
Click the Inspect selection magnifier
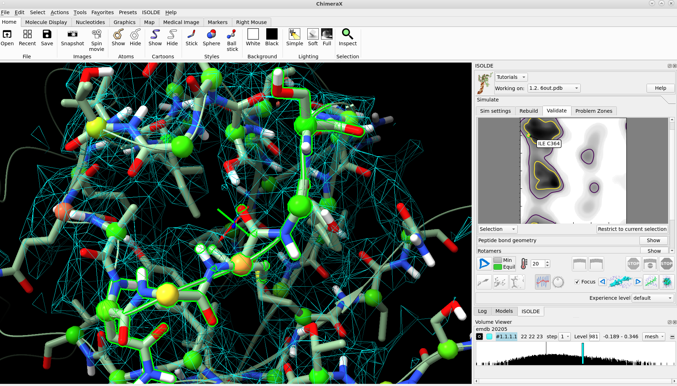pos(347,34)
